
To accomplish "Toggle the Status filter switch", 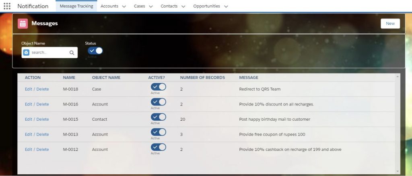I will [95, 51].
